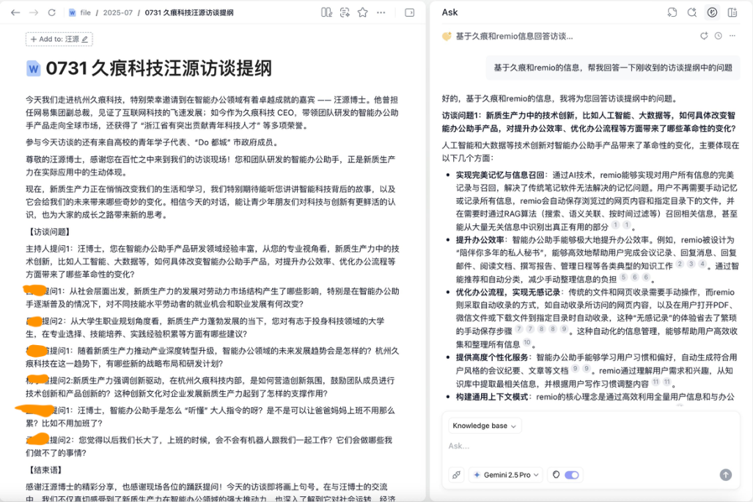
Task: Click bullet heading 构建通用上下文模式
Action: tap(492, 397)
